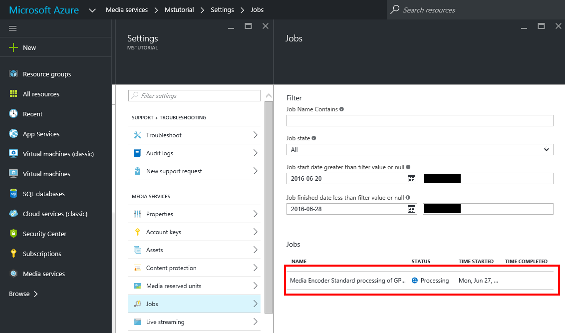Click the Properties sliders icon
This screenshot has height=333, width=565.
[x=137, y=214]
